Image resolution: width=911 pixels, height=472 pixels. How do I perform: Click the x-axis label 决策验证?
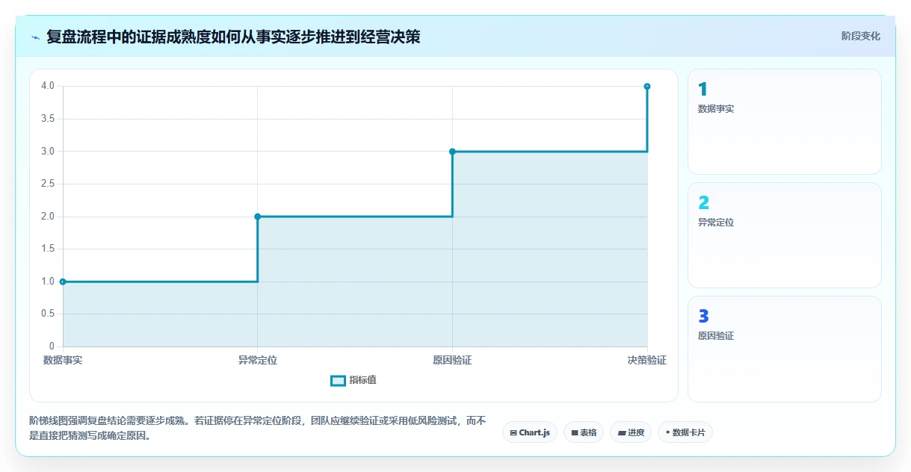(647, 360)
